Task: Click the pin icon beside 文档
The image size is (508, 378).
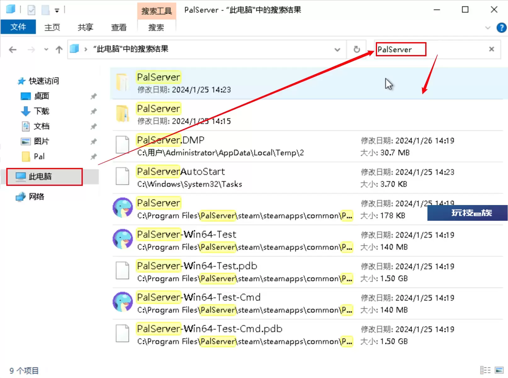Action: 93,126
